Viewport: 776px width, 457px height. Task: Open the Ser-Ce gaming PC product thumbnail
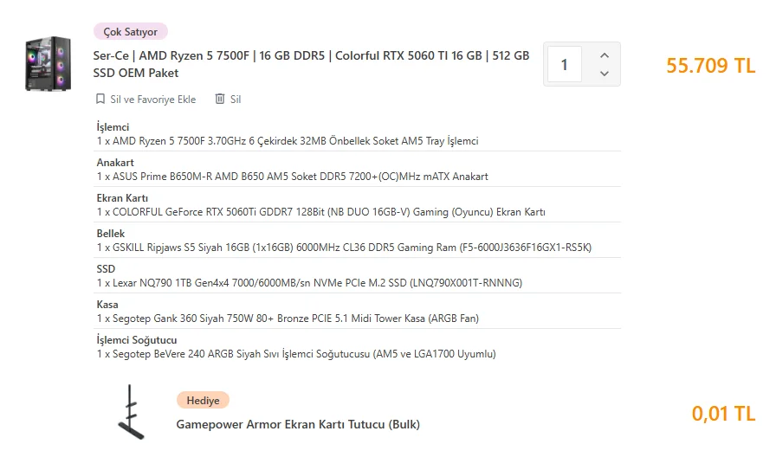click(48, 64)
